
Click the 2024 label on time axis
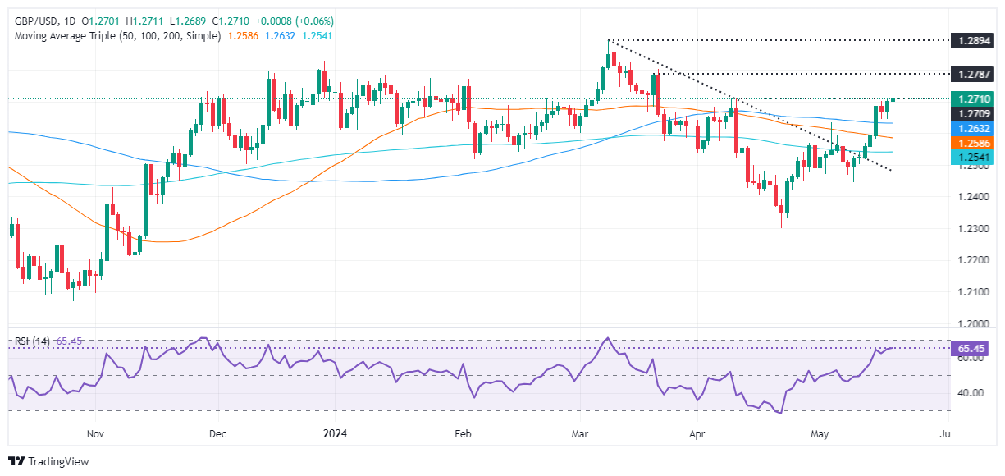[335, 433]
